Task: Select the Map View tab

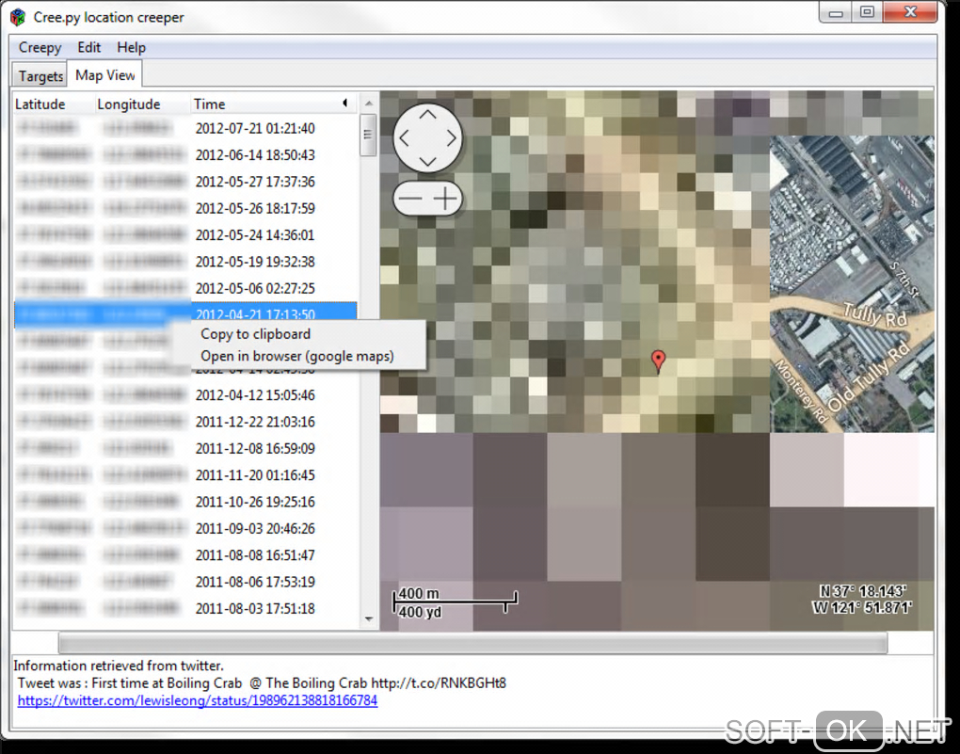Action: 104,74
